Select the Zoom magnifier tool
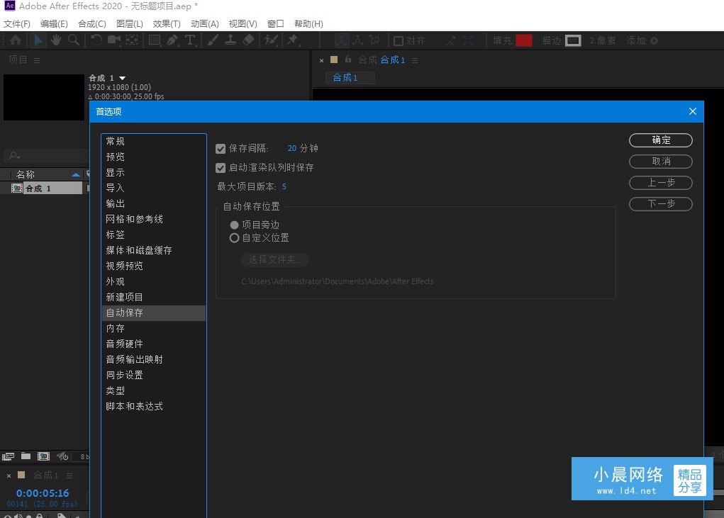The height and width of the screenshot is (518, 724). [x=73, y=40]
